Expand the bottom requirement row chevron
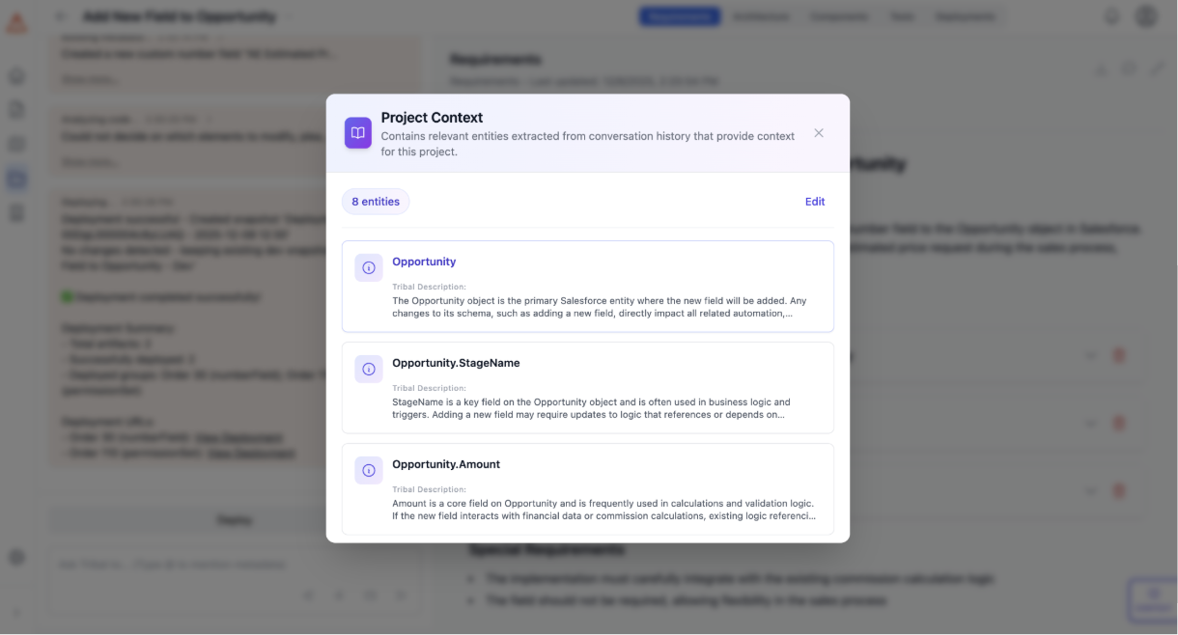 pyautogui.click(x=1090, y=491)
